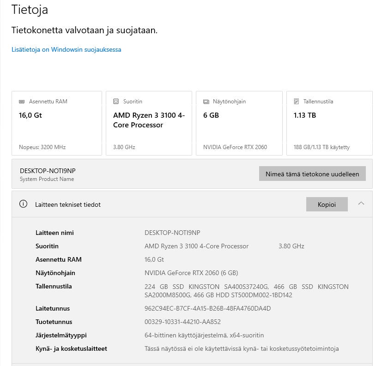Click the Tietoja page title
The image size is (382, 366).
coord(30,10)
